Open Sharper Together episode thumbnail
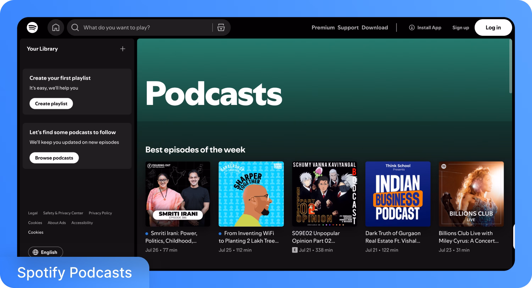Screen dimensions: 532x288 tap(251, 194)
